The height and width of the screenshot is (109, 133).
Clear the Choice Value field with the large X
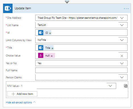(122, 56)
